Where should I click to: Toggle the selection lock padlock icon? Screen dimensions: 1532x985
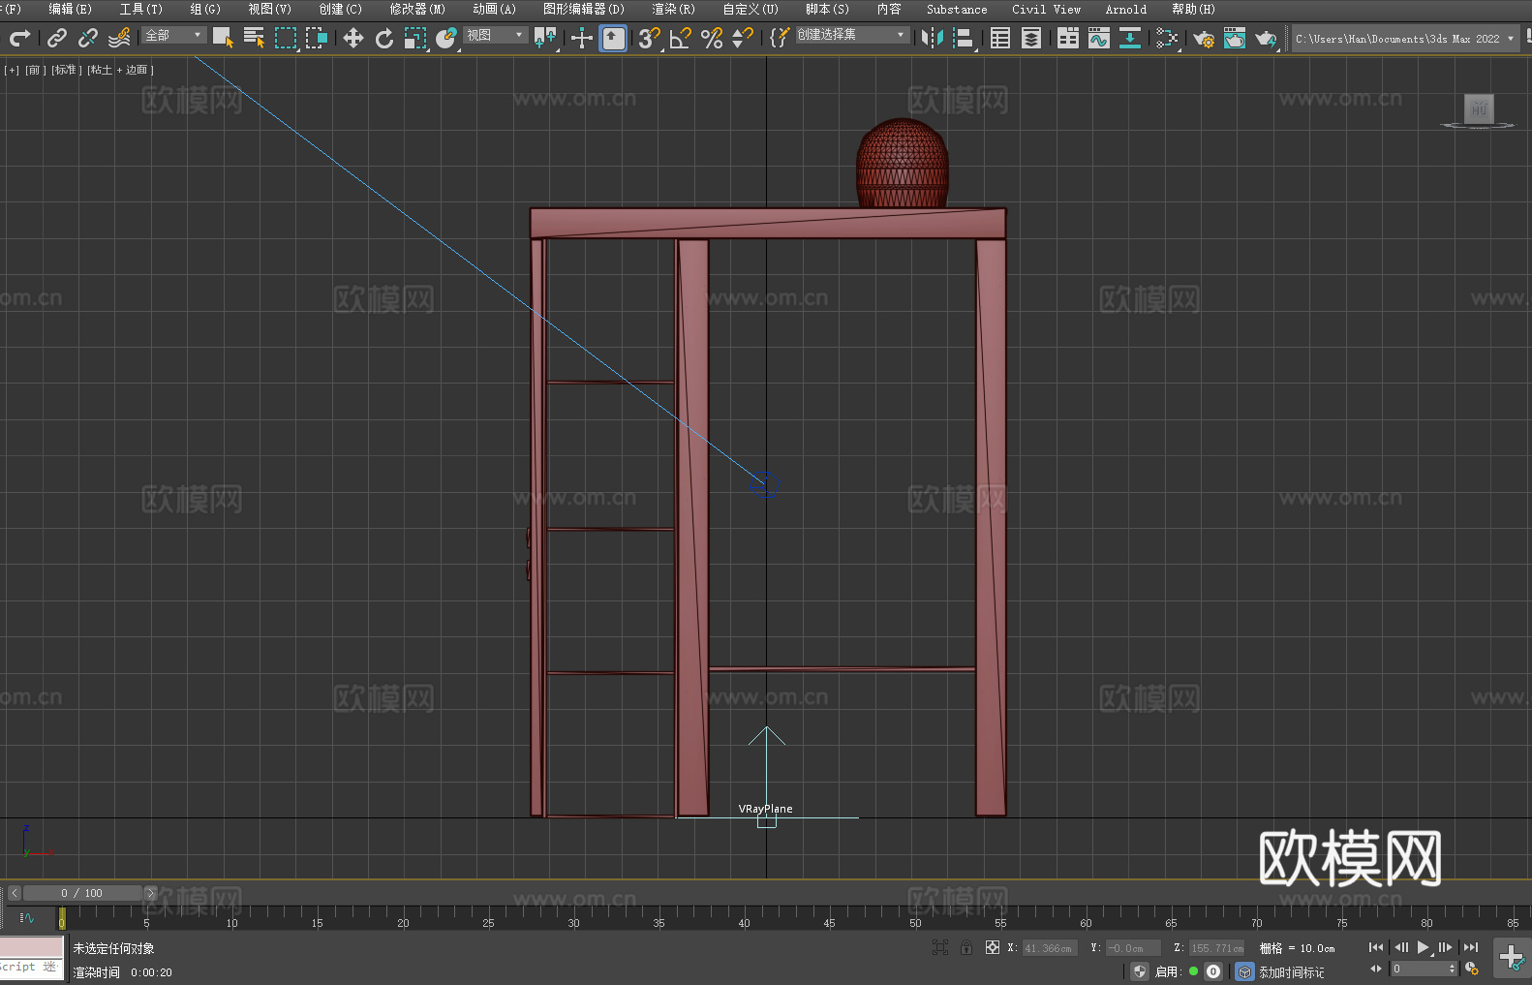point(965,948)
